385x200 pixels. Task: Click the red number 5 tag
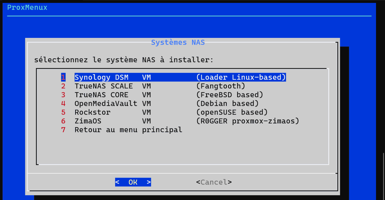point(63,112)
